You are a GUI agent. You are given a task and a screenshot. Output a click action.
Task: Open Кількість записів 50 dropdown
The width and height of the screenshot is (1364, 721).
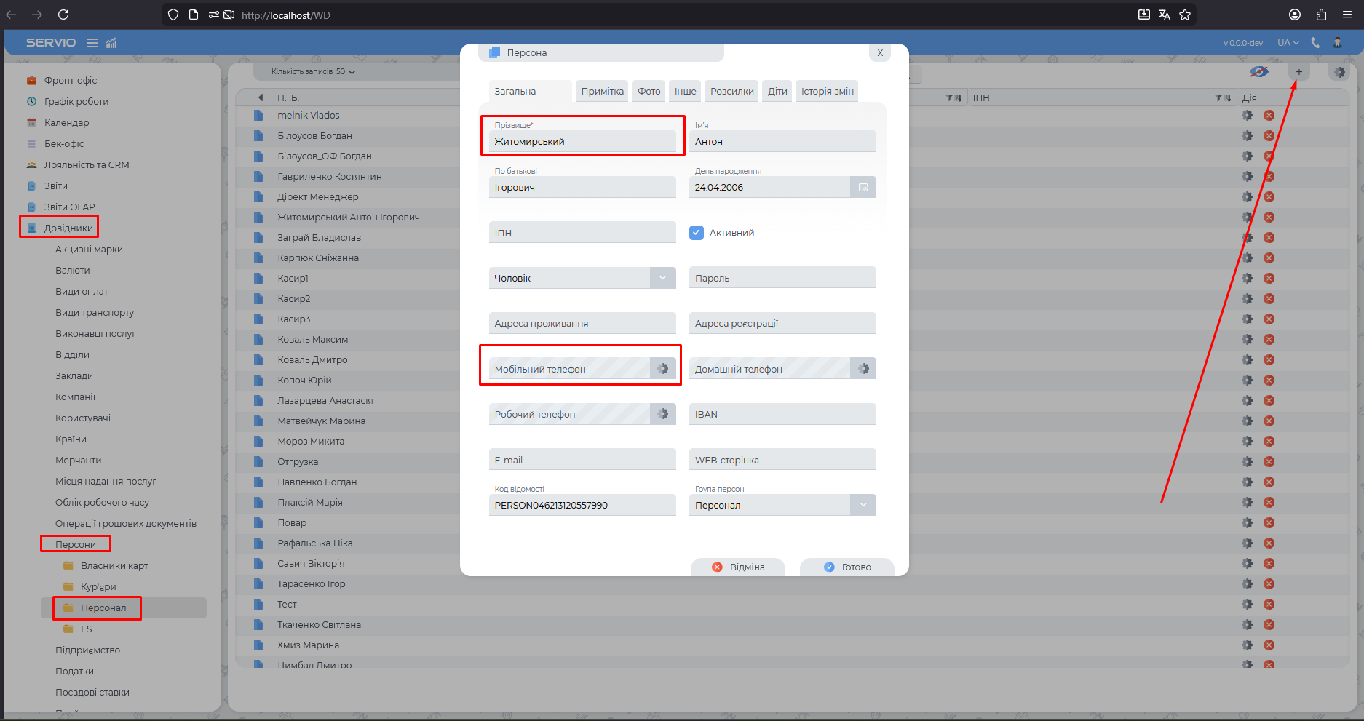point(314,72)
